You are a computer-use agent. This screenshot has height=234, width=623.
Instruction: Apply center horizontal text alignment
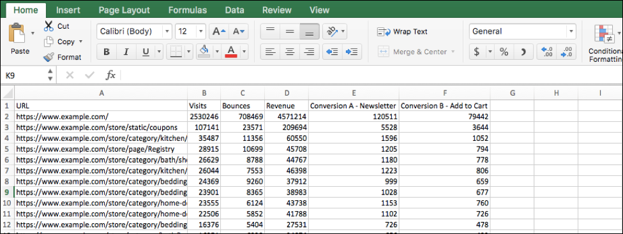coord(290,52)
